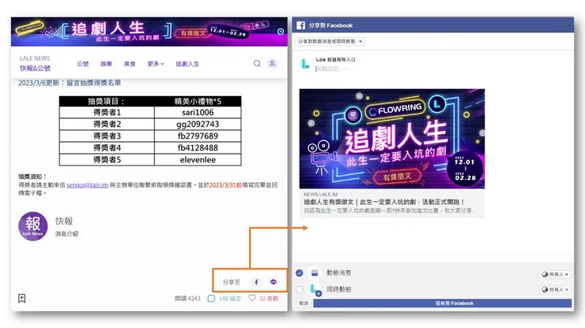Expand the 更多 menu
This screenshot has width=585, height=328.
pos(156,64)
